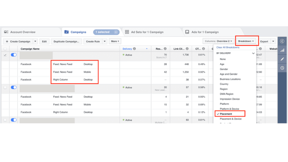Collapse the By Delivery section chevron
The image size is (288, 162).
pos(253,53)
